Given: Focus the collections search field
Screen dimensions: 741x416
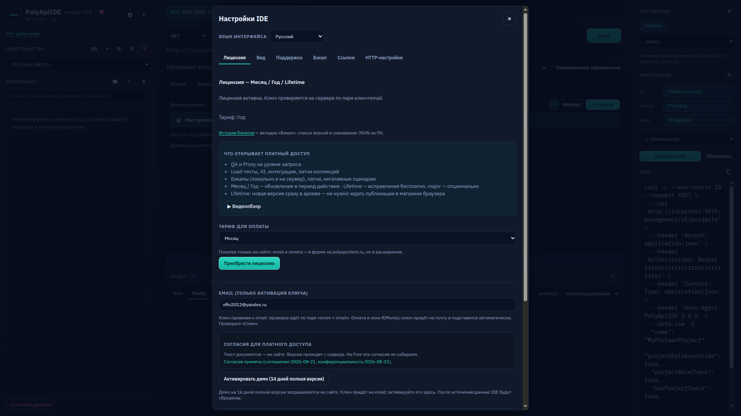Looking at the screenshot, I should (x=78, y=96).
